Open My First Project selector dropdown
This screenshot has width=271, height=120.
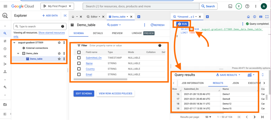[x=57, y=6]
